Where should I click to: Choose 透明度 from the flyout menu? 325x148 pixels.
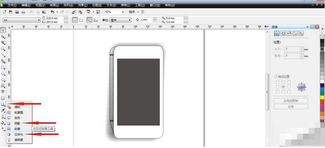coord(19,140)
